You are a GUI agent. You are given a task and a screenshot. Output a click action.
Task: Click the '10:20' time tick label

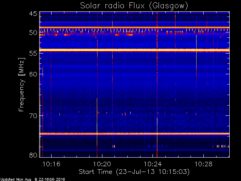102,164
